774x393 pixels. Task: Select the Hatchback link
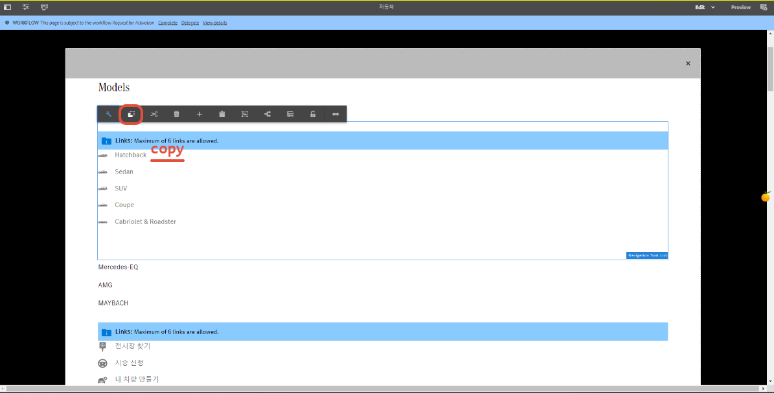pyautogui.click(x=131, y=155)
